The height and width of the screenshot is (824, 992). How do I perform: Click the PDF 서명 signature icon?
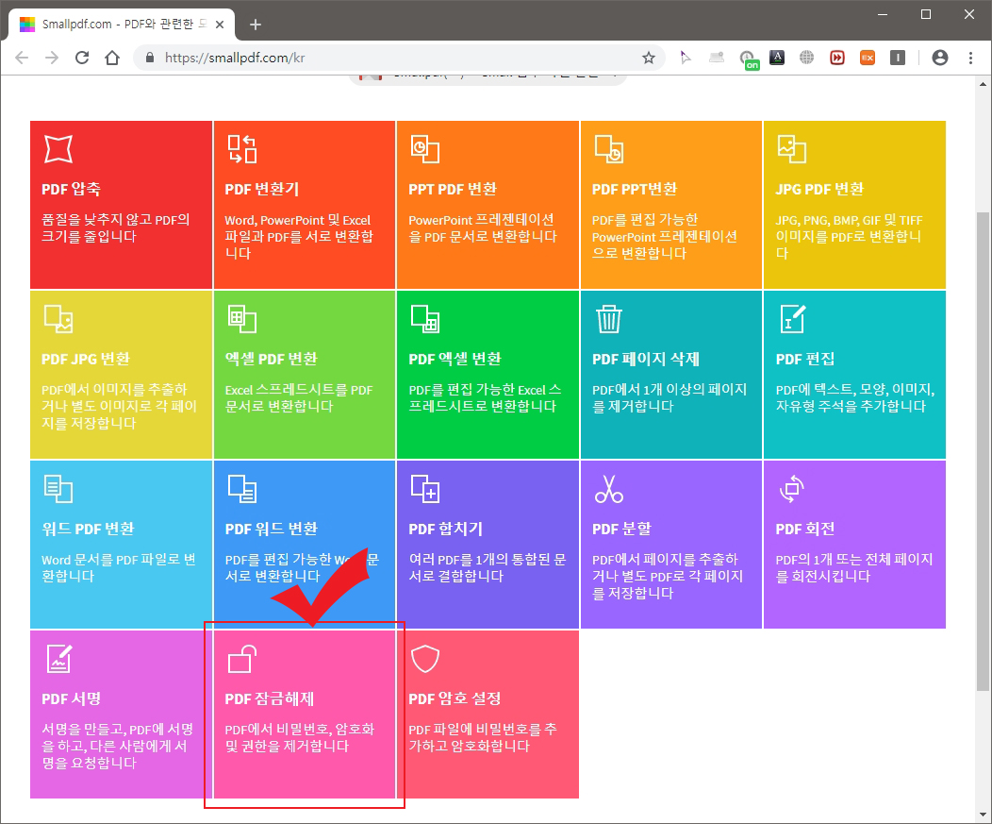point(59,659)
